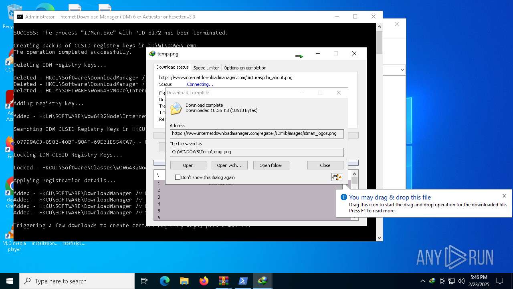Open the Options on completion tab
The width and height of the screenshot is (513, 289).
tap(245, 68)
